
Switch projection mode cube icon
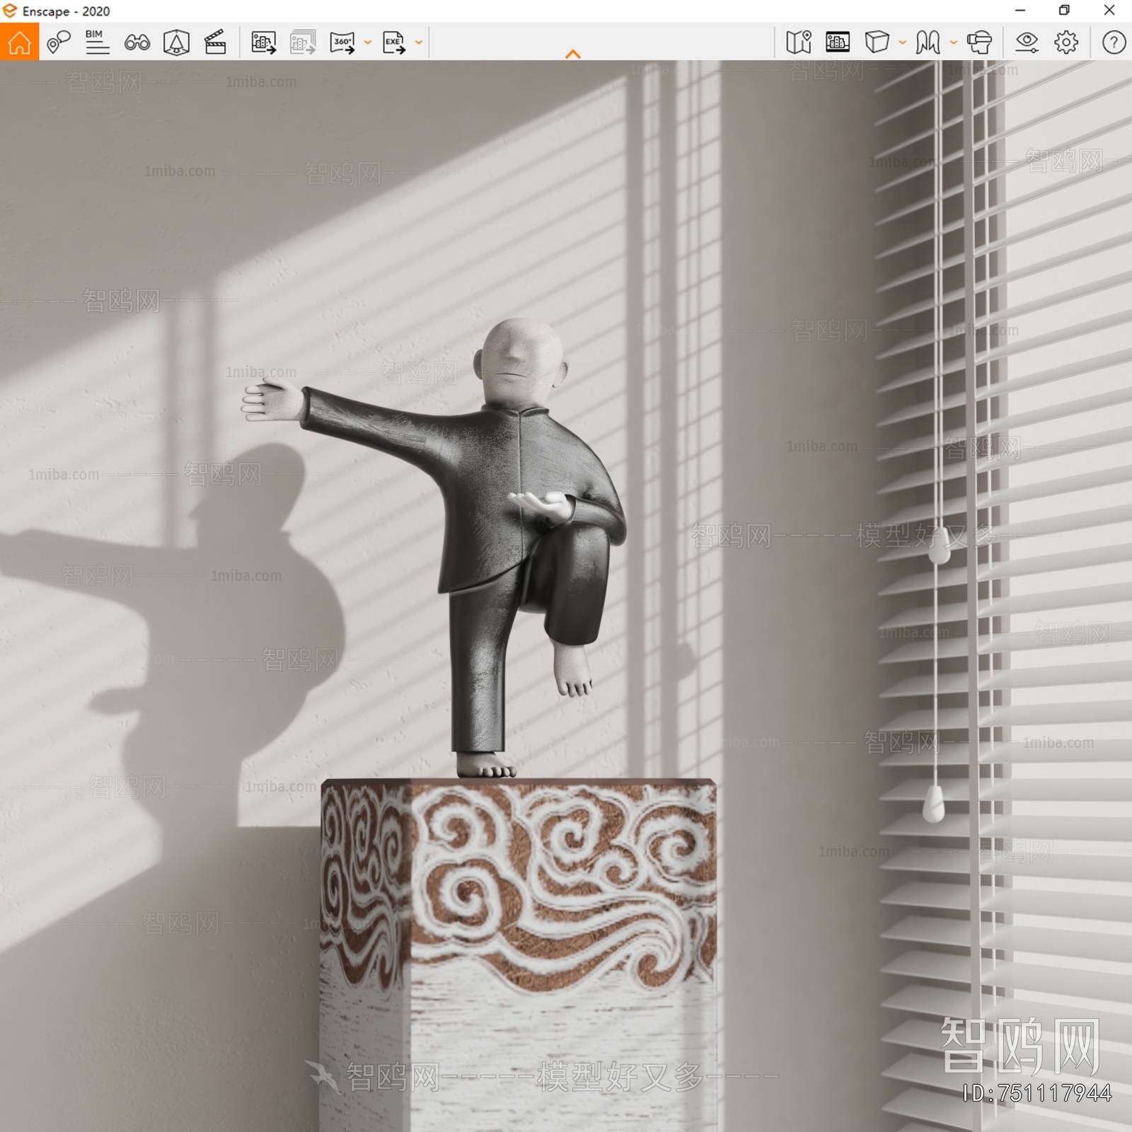pyautogui.click(x=877, y=42)
